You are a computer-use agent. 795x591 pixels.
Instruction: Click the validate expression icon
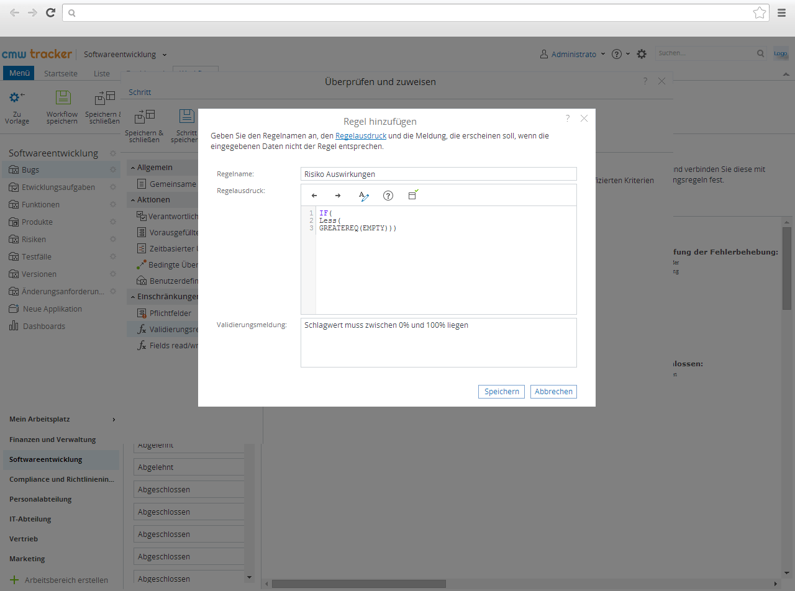point(413,195)
